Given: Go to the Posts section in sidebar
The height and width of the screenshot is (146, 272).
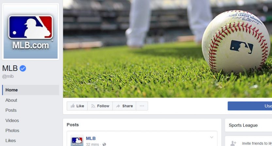Looking at the screenshot, I should 11,110.
